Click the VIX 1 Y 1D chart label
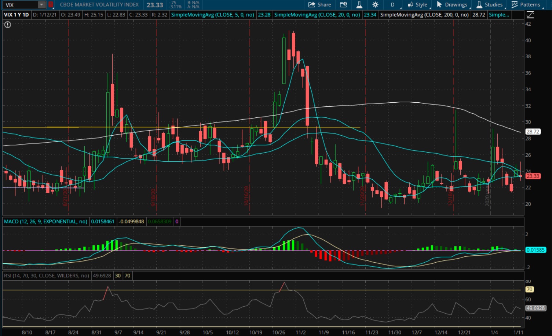The image size is (552, 336). coord(16,15)
